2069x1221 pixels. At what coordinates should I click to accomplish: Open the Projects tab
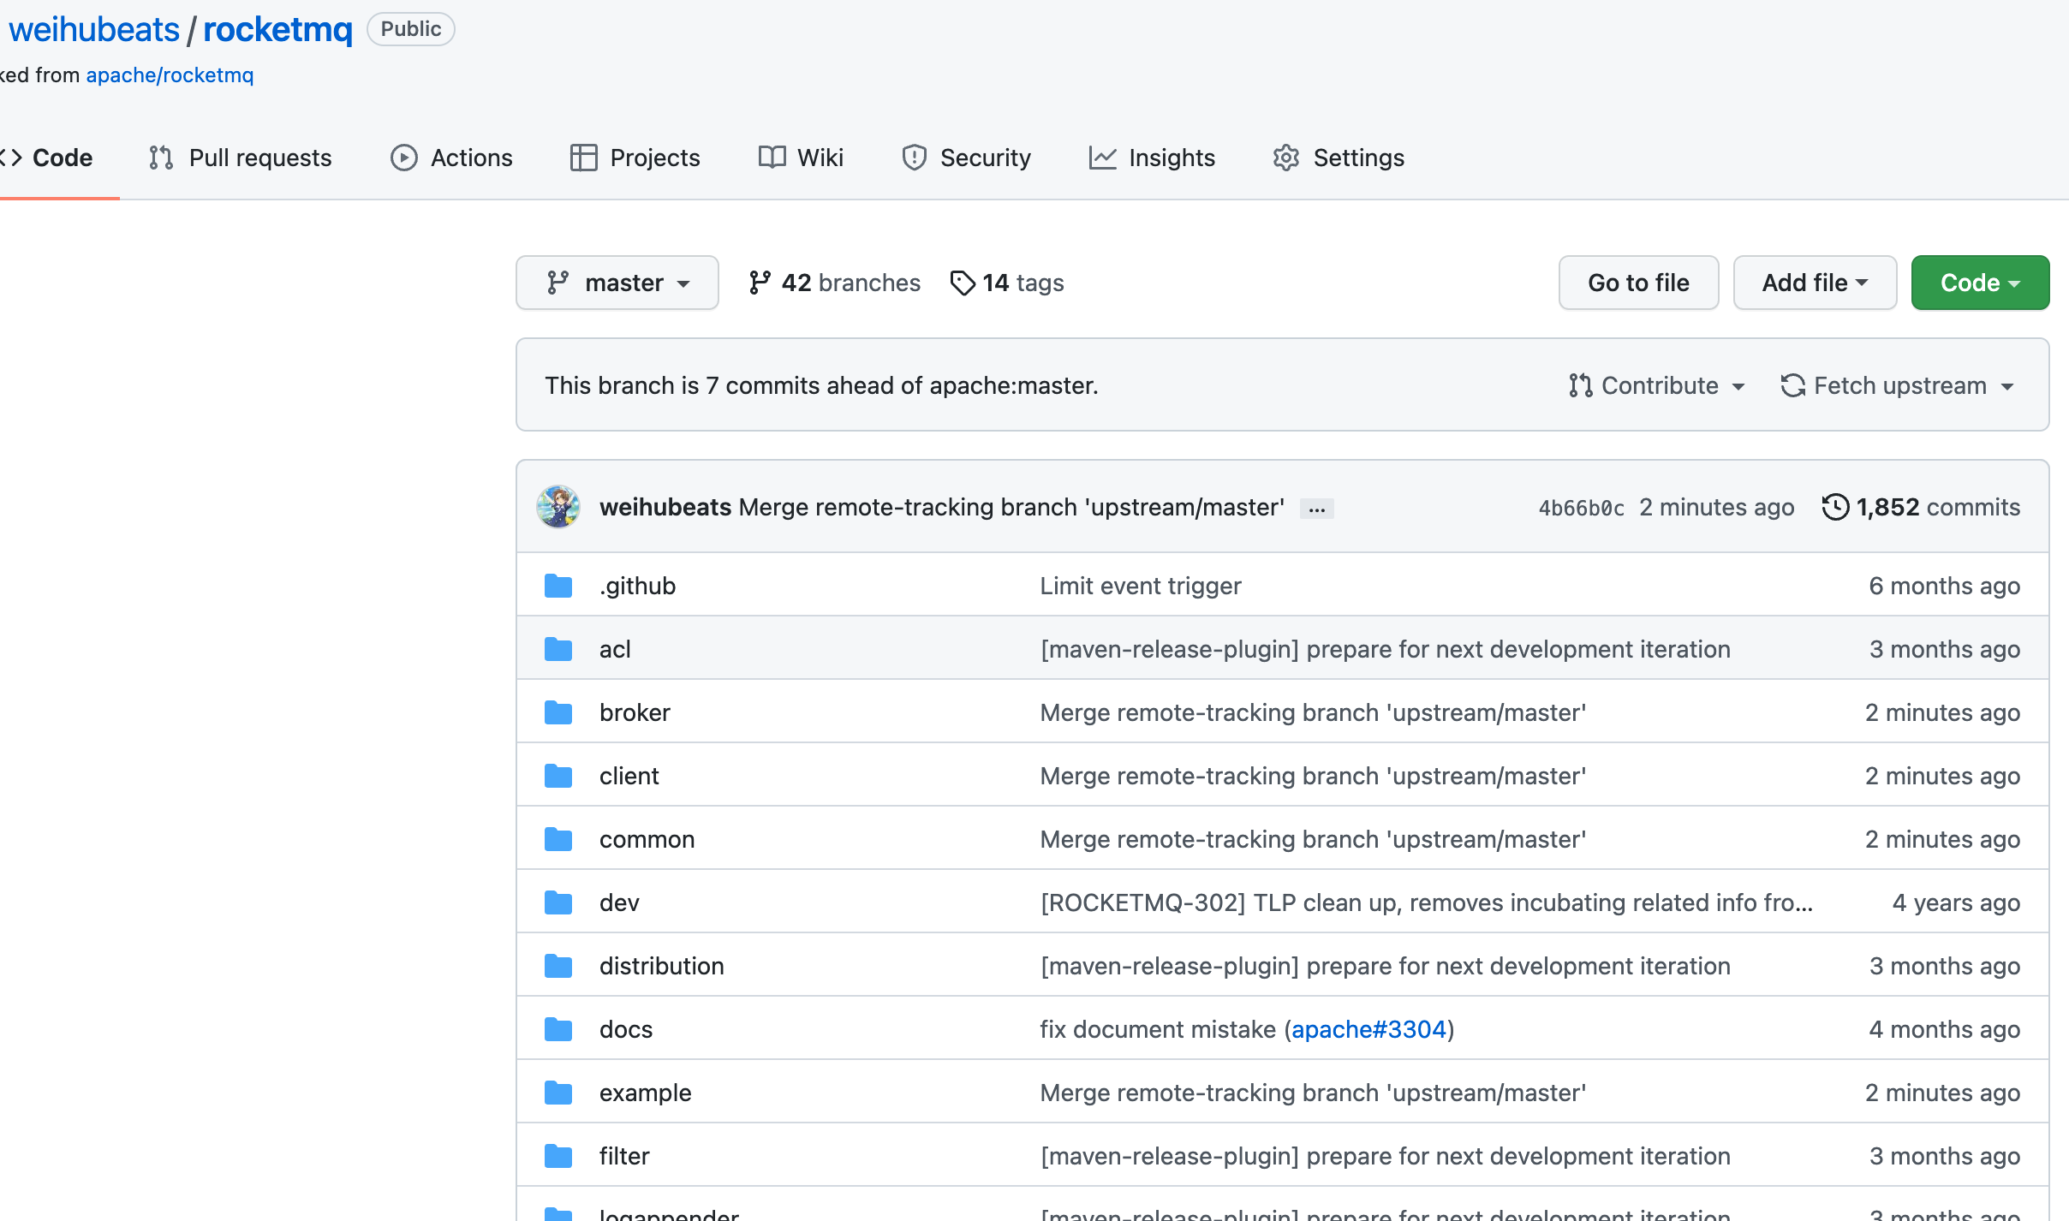635,158
